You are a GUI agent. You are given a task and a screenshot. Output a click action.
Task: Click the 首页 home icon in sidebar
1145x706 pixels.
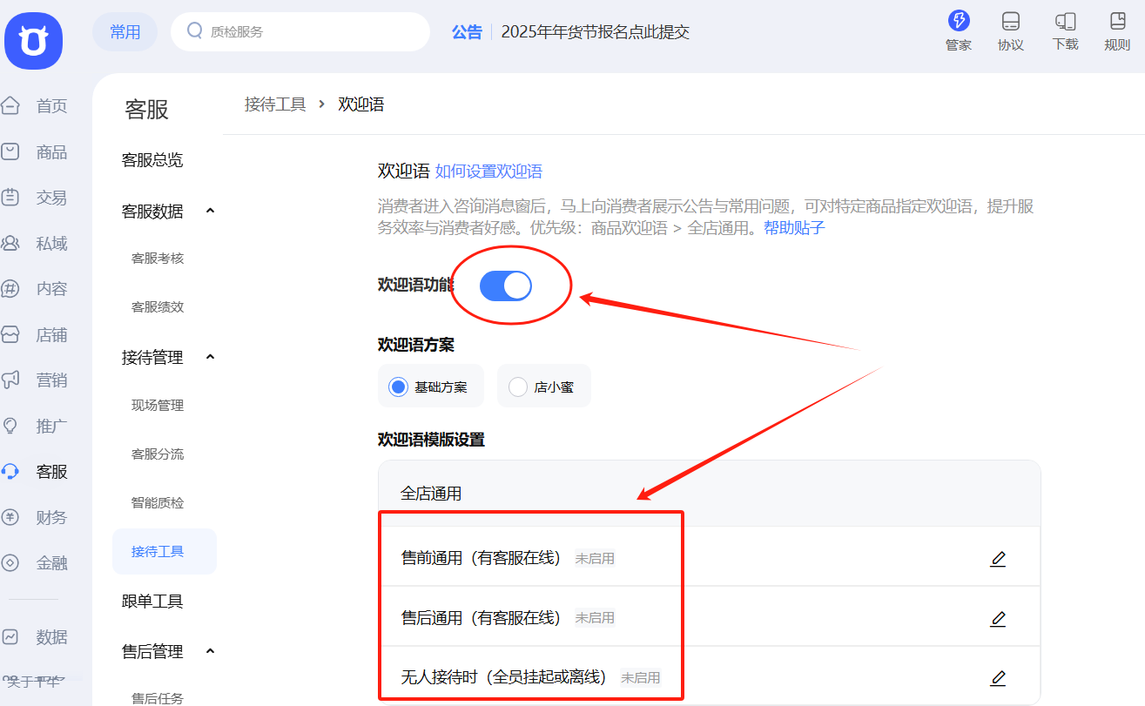[x=10, y=106]
